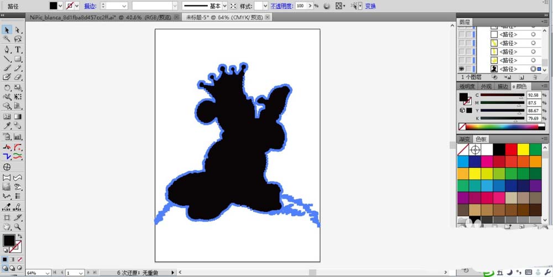This screenshot has width=553, height=277.
Task: Select the Eraser tool
Action: click(x=18, y=77)
